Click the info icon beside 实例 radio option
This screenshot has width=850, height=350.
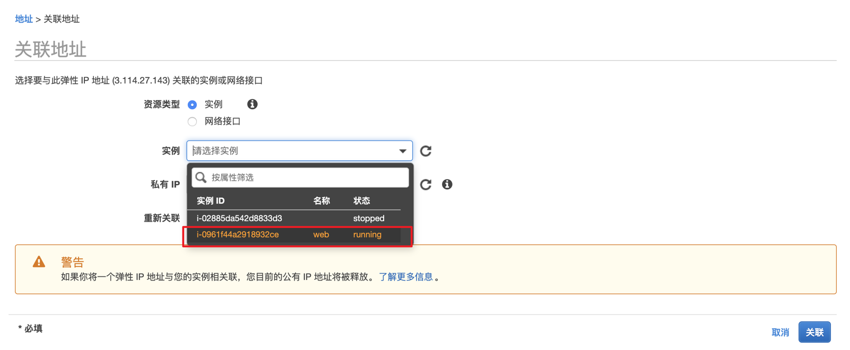252,104
